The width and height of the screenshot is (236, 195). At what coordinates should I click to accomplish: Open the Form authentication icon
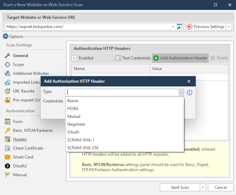coord(8,122)
